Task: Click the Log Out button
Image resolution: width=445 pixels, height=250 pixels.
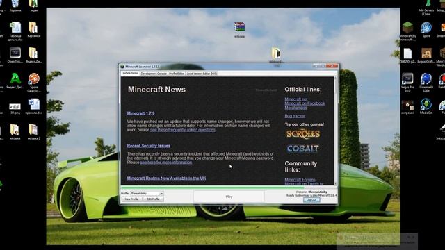Action: point(311,200)
